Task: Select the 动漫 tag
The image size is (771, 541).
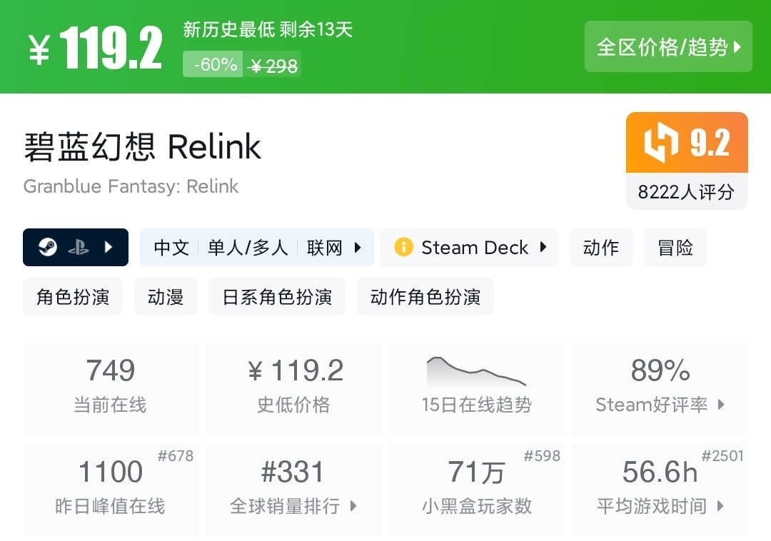Action: (x=166, y=297)
